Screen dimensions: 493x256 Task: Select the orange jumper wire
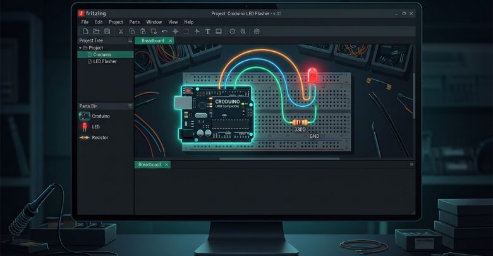pyautogui.click(x=261, y=51)
